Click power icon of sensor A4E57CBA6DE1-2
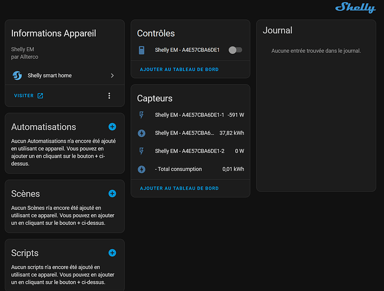Image resolution: width=384 pixels, height=291 pixels. [142, 151]
